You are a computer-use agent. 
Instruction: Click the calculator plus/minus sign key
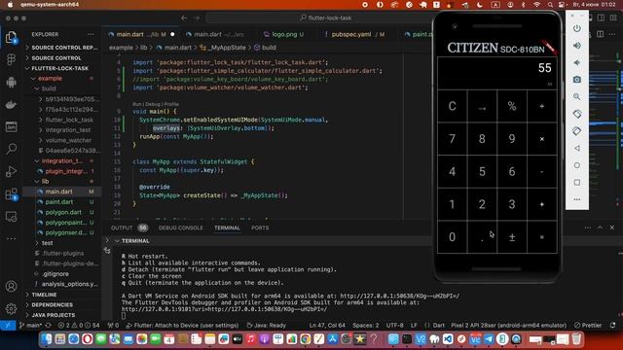click(x=512, y=237)
